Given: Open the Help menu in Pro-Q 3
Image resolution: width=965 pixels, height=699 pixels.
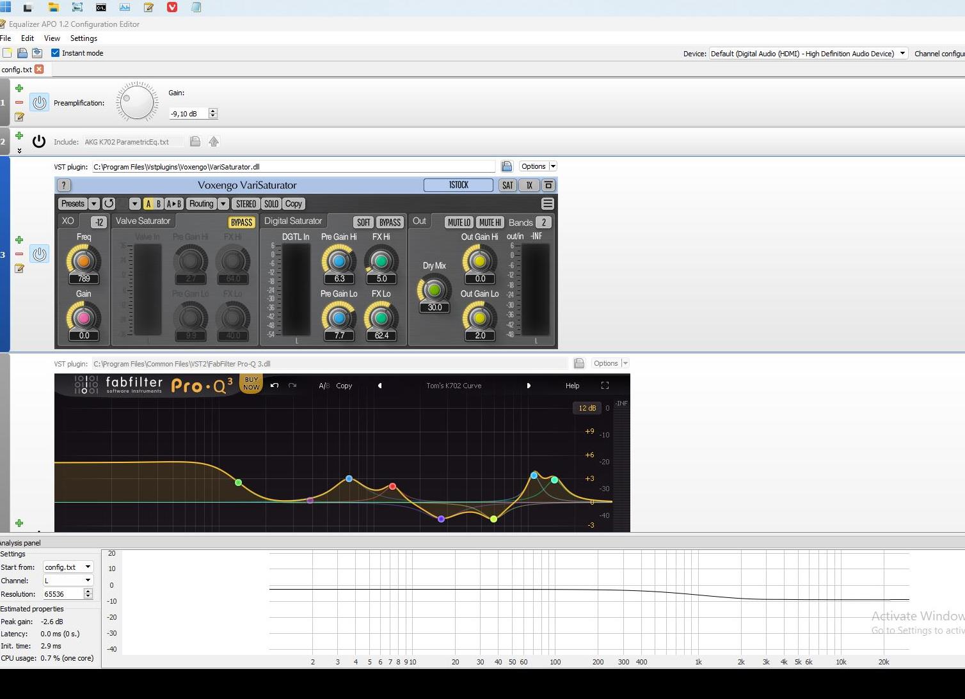Looking at the screenshot, I should pos(572,386).
